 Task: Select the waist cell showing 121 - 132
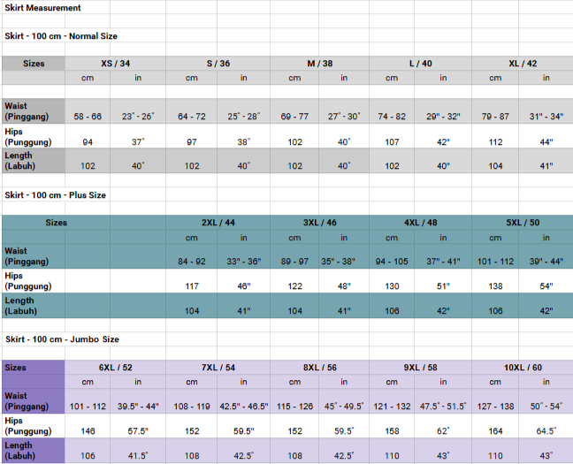coord(394,406)
